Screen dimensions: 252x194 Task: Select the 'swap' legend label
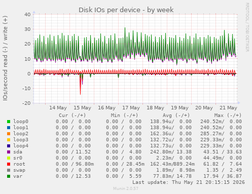(x=19, y=170)
